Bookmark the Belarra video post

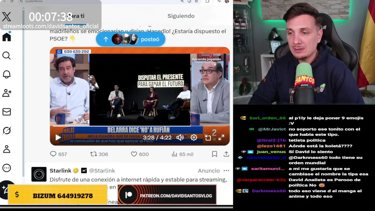214,154
